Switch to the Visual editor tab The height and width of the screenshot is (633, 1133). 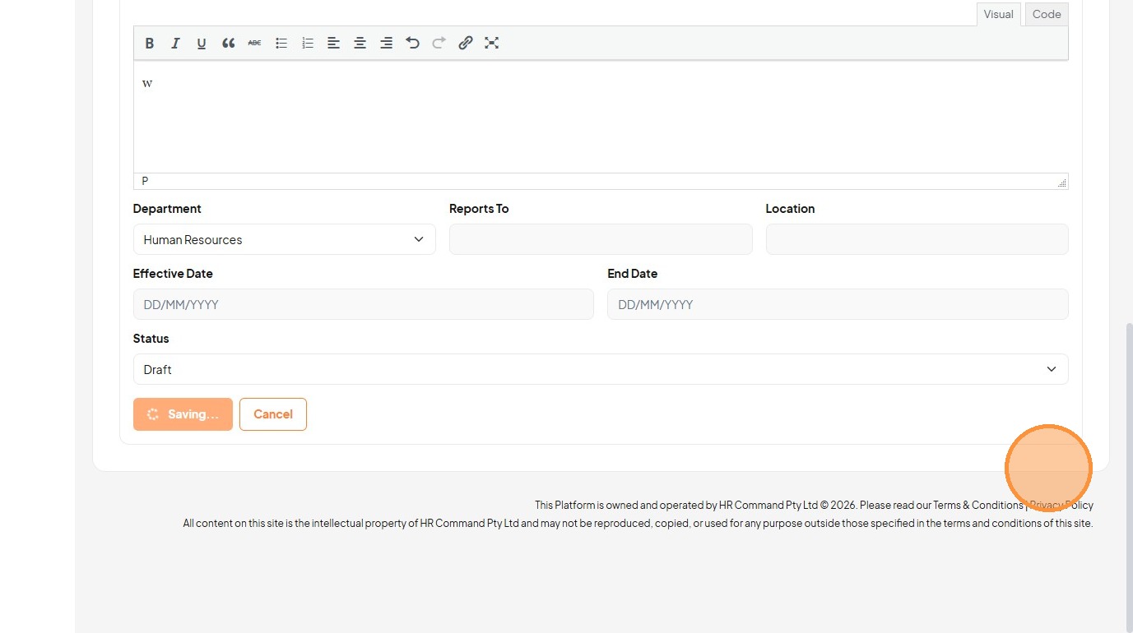[998, 14]
